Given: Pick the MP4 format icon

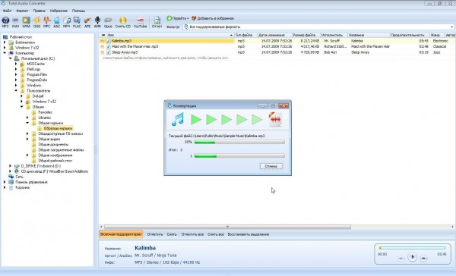Looking at the screenshot, I should point(67,20).
